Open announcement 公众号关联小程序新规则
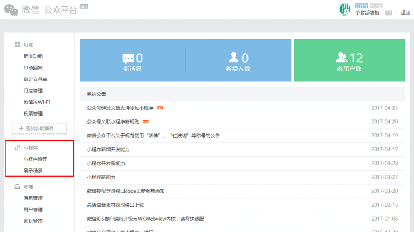 tap(113, 122)
